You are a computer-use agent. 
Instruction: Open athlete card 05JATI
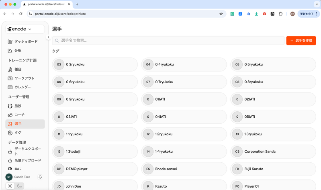click(273, 117)
